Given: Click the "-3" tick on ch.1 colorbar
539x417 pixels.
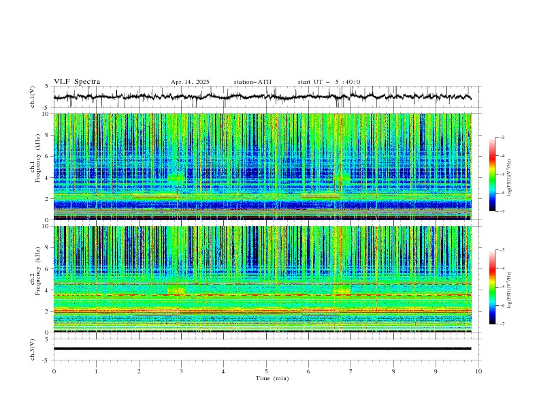Looking at the screenshot, I should click(x=502, y=137).
